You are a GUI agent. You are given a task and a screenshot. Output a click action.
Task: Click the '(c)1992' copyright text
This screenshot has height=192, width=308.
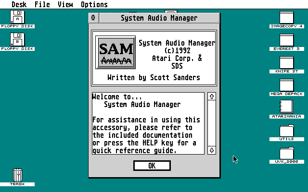[x=178, y=50]
